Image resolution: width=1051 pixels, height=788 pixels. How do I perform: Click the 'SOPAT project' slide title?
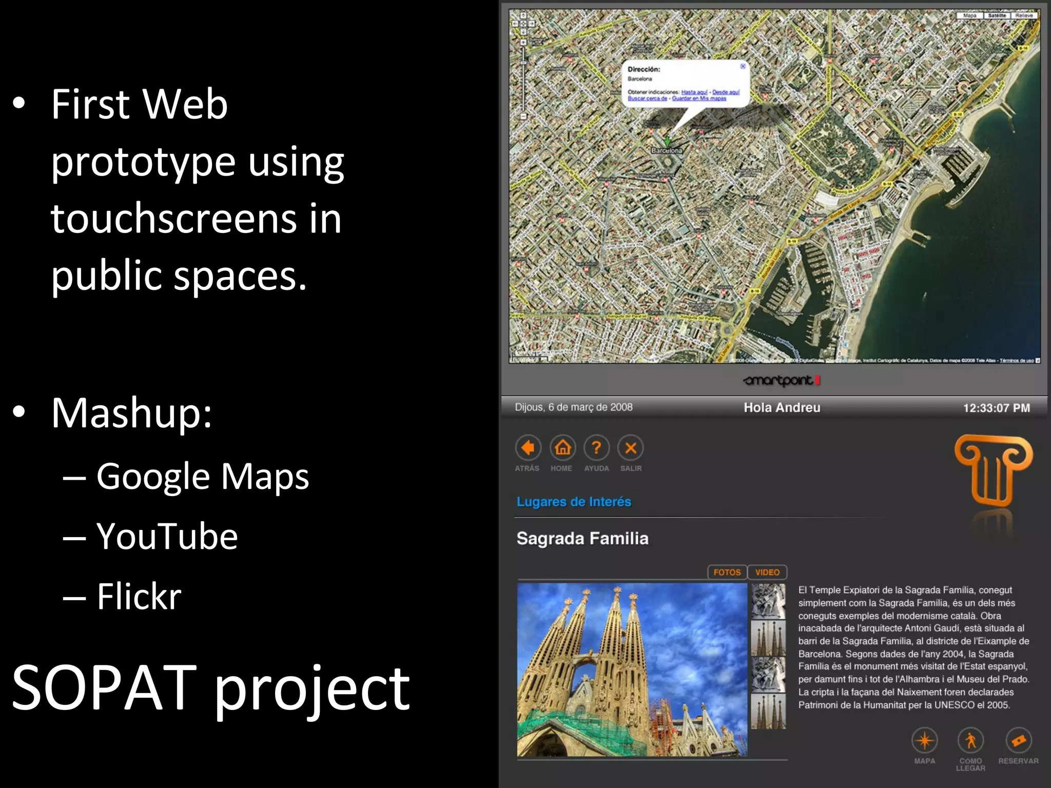[x=211, y=688]
